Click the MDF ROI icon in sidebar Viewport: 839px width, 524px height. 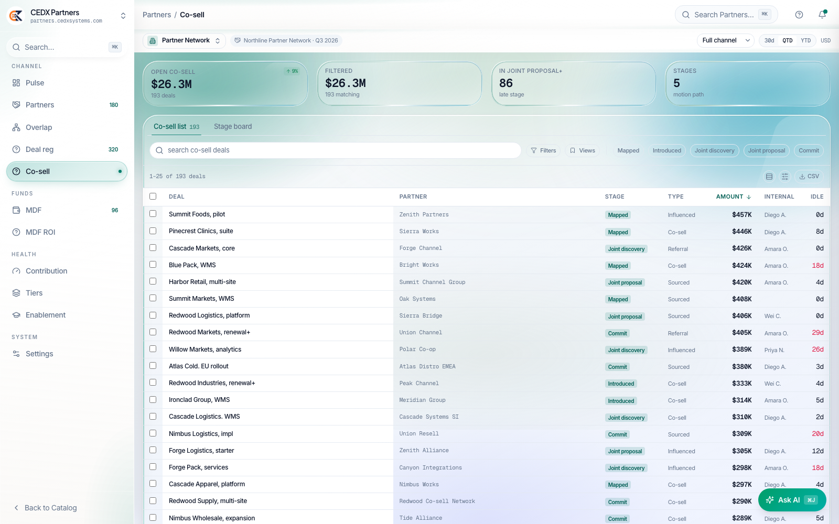pyautogui.click(x=16, y=232)
